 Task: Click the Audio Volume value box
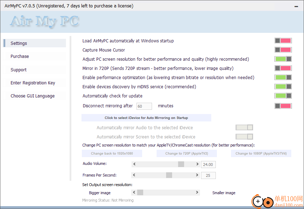(x=208, y=165)
